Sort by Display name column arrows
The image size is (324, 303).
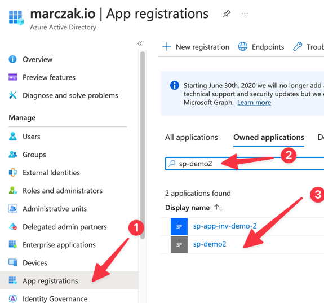coord(219,208)
